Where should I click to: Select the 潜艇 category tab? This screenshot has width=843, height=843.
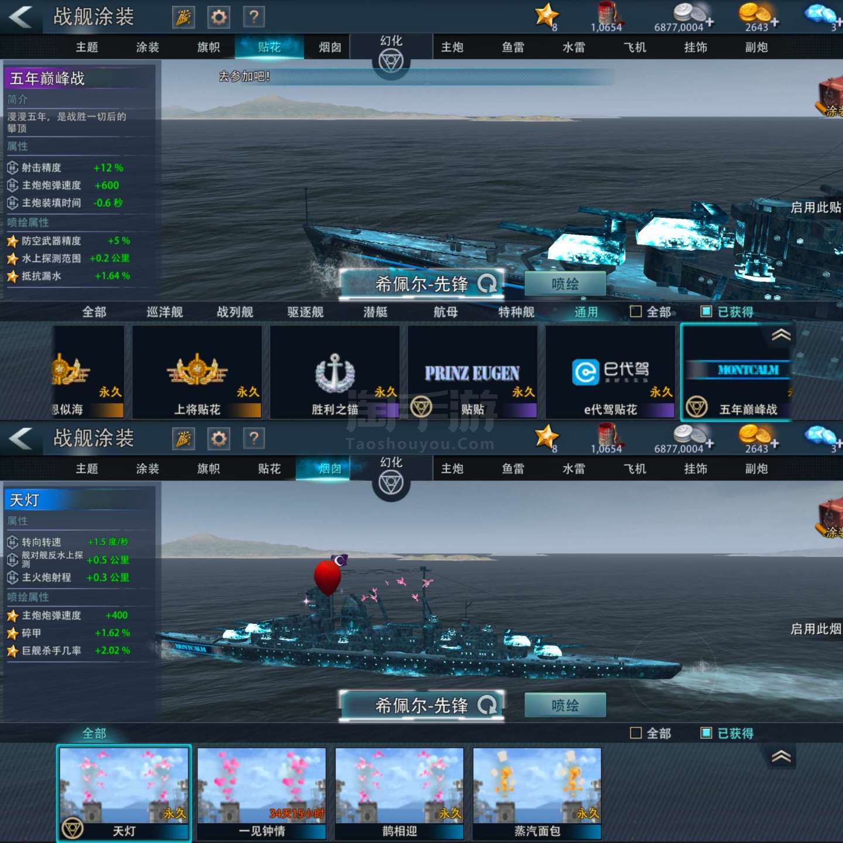[x=375, y=312]
